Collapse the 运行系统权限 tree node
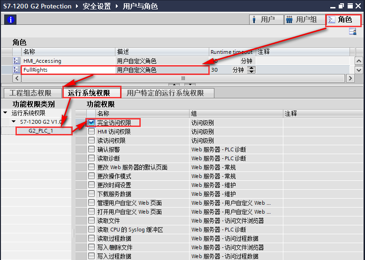 coord(5,113)
